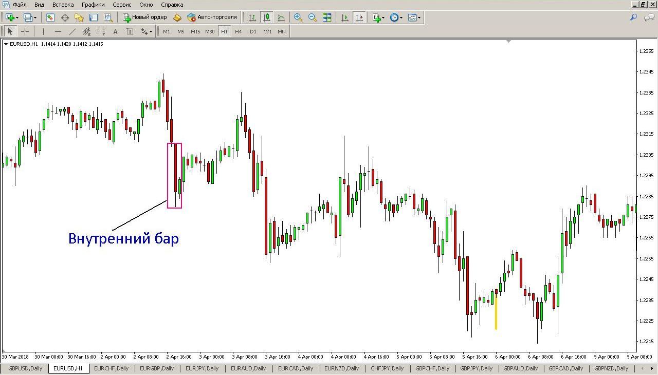Toggle the Market Watch window icon
The height and width of the screenshot is (375, 658).
click(50, 17)
